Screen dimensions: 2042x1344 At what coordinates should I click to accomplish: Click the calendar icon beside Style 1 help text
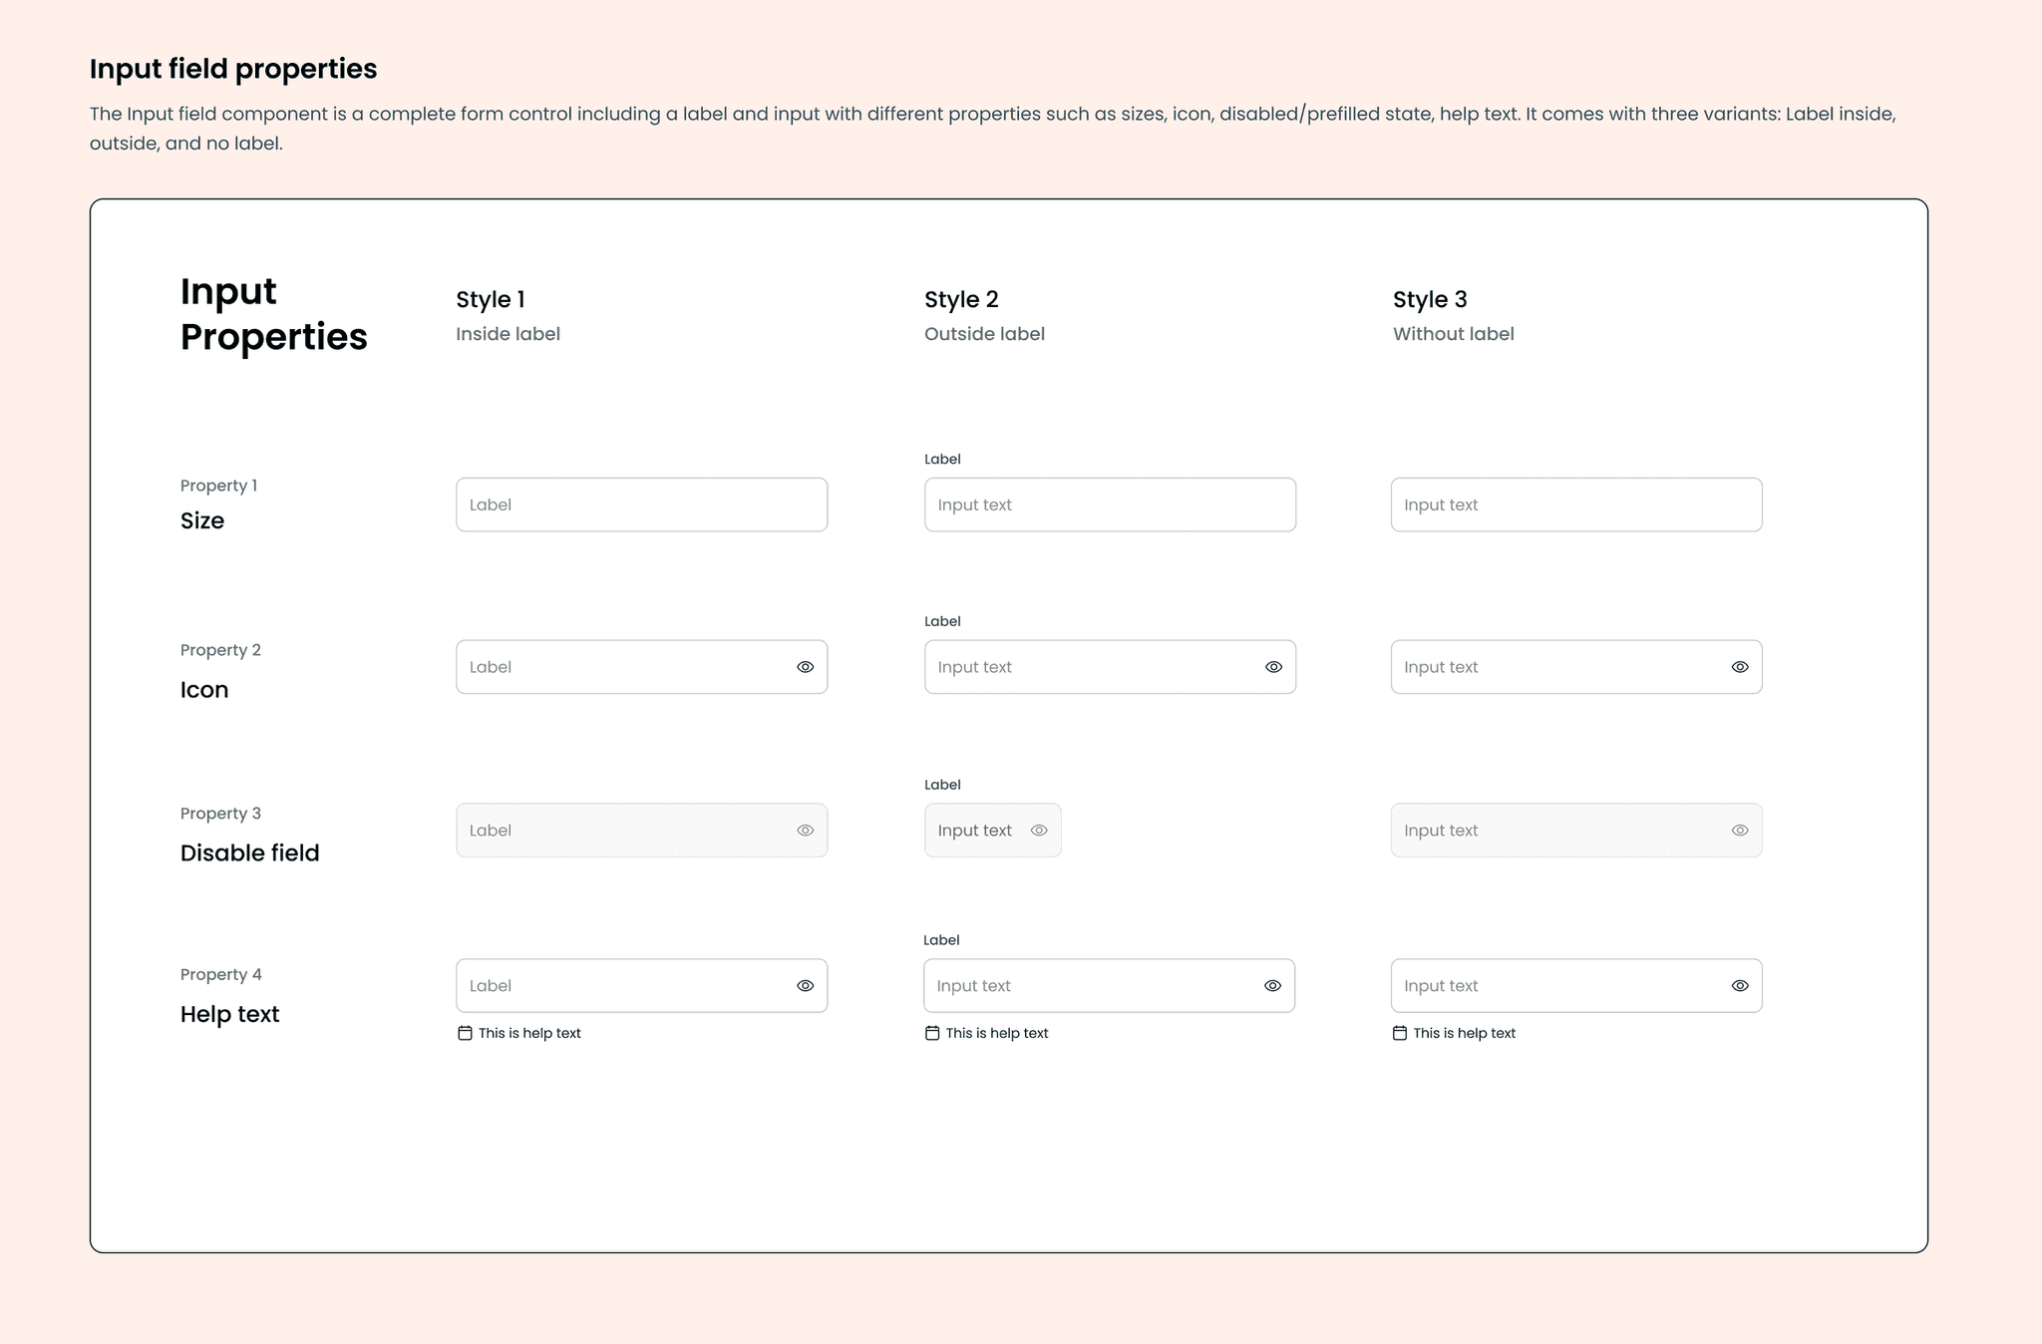click(464, 1033)
